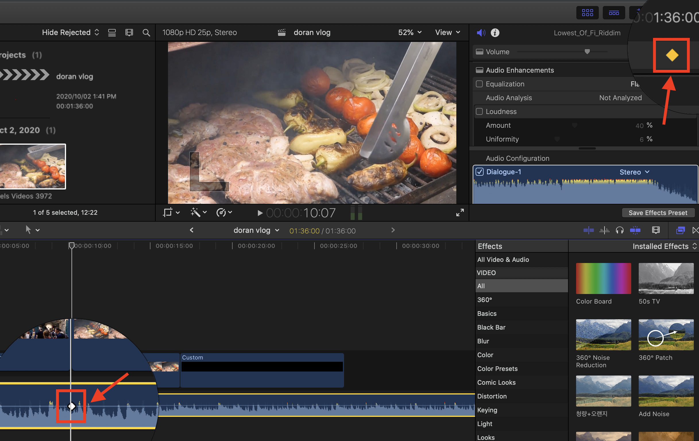
Task: Enable the Loudness checkbox
Action: [x=479, y=111]
